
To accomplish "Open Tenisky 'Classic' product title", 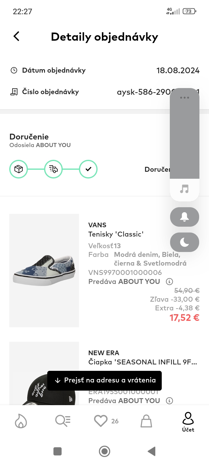I will point(116,234).
